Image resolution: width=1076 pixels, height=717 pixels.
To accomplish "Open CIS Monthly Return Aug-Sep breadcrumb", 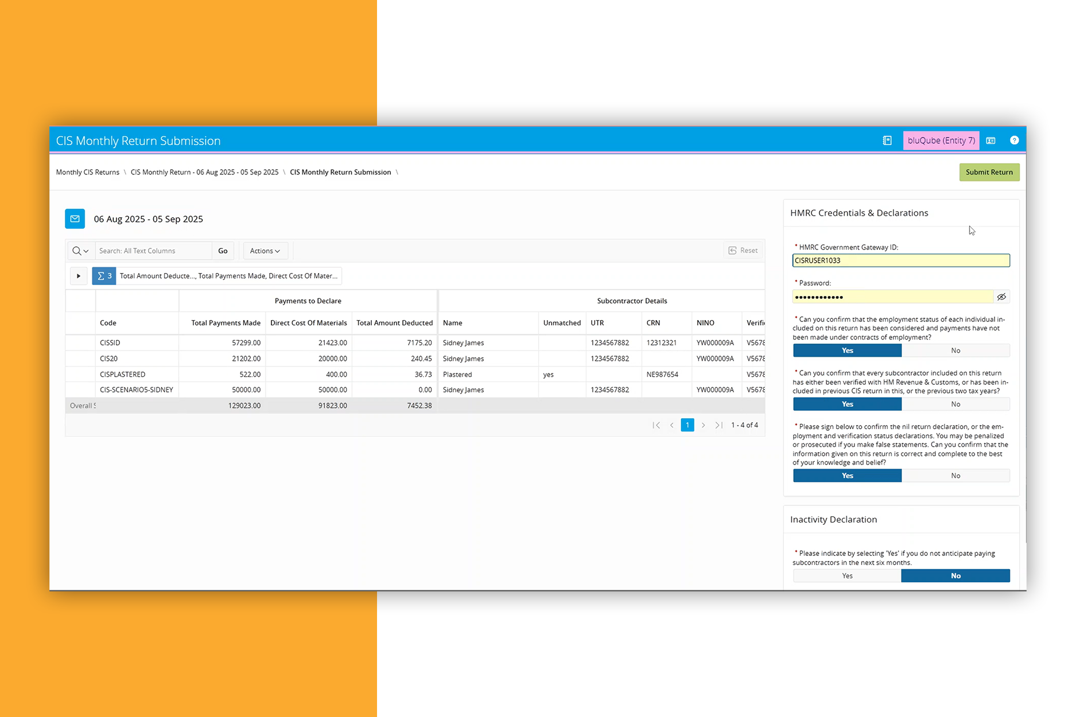I will point(204,172).
